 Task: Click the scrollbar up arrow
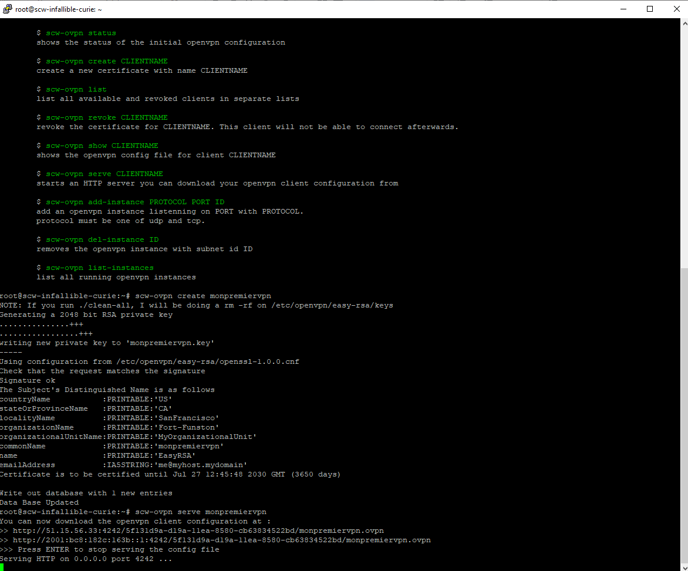click(x=684, y=23)
